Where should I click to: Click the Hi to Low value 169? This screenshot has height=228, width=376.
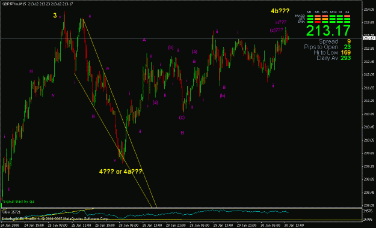pyautogui.click(x=346, y=52)
